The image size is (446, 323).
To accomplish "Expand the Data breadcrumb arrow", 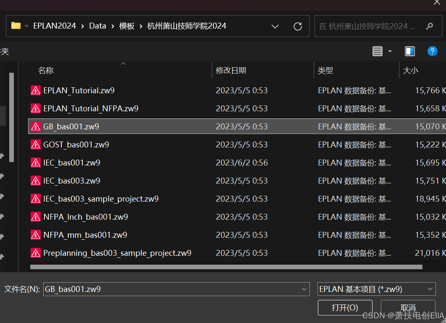I will point(113,26).
